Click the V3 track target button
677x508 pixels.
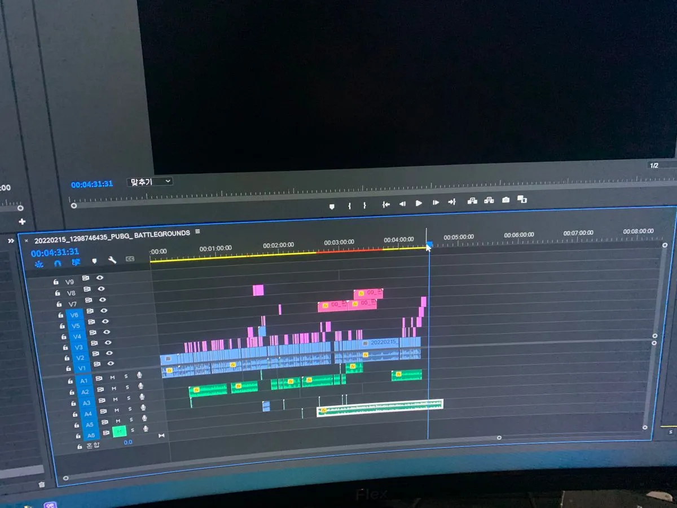click(78, 347)
